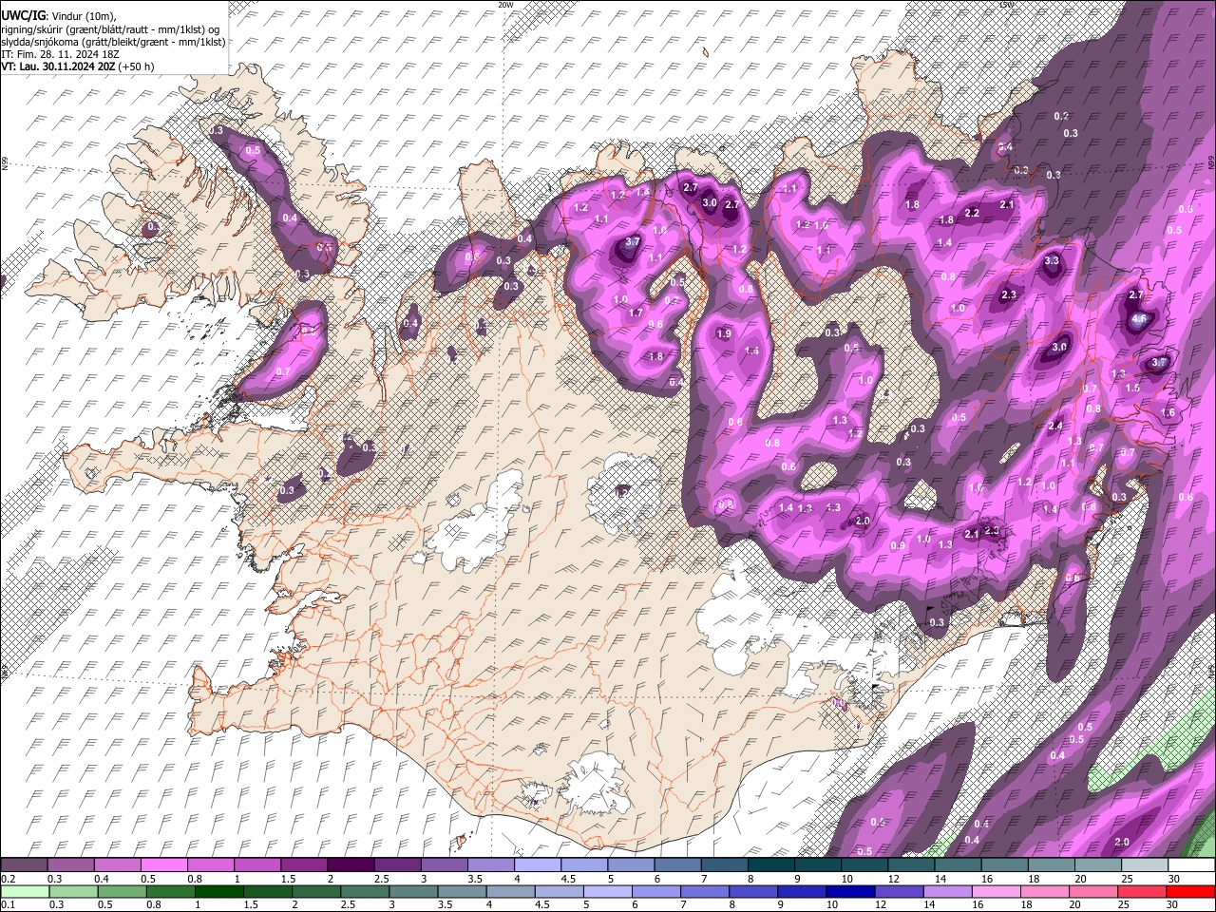This screenshot has height=912, width=1216.
Task: Click the darkest purple 2 swatch in upper legend
Action: pyautogui.click(x=351, y=864)
